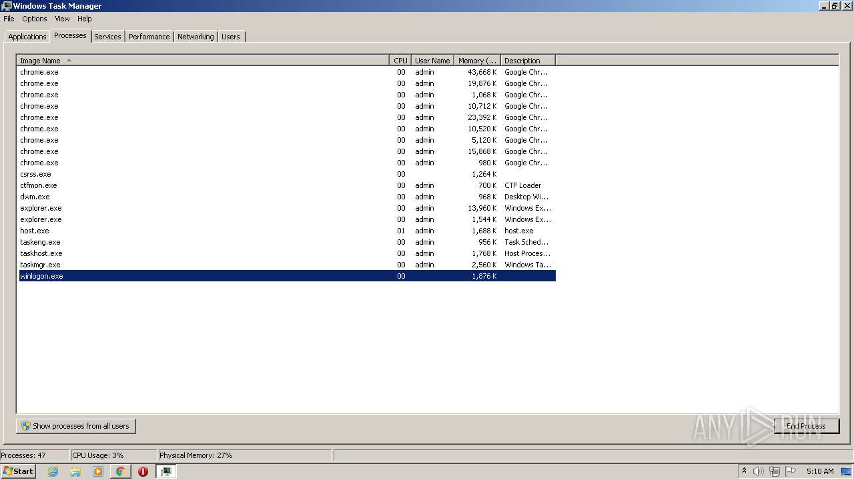Image resolution: width=854 pixels, height=480 pixels.
Task: Open the View menu
Action: pyautogui.click(x=62, y=19)
